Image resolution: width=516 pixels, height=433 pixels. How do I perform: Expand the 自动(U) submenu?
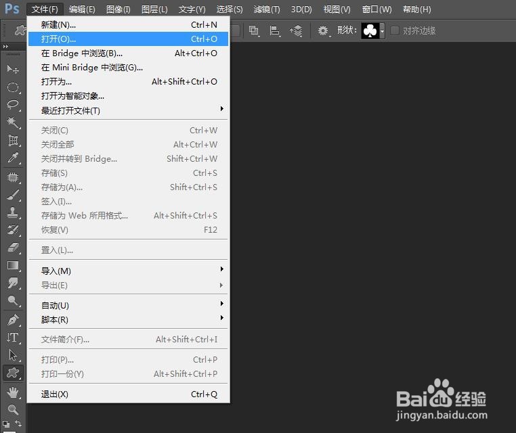coord(129,305)
